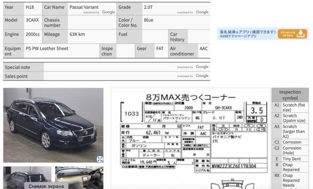Click the 'Color / Color No.' label
This screenshot has width=313, height=189.
coord(128,23)
